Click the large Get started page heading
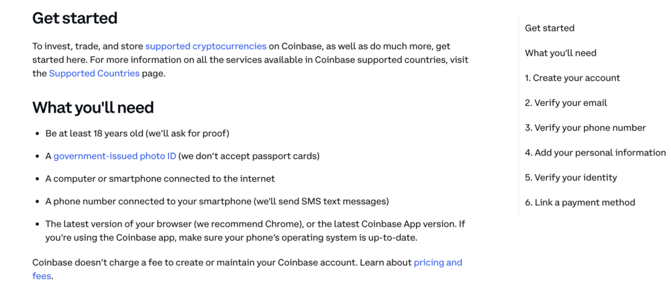 (x=75, y=18)
